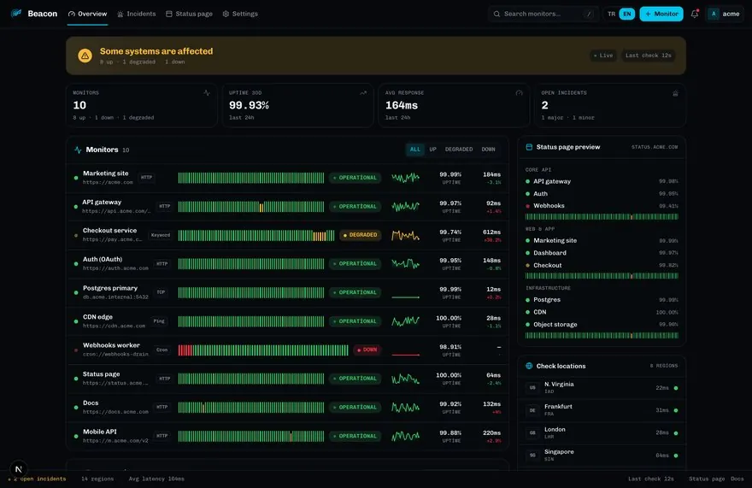
Task: Select the Frankfurt check location
Action: click(602, 410)
